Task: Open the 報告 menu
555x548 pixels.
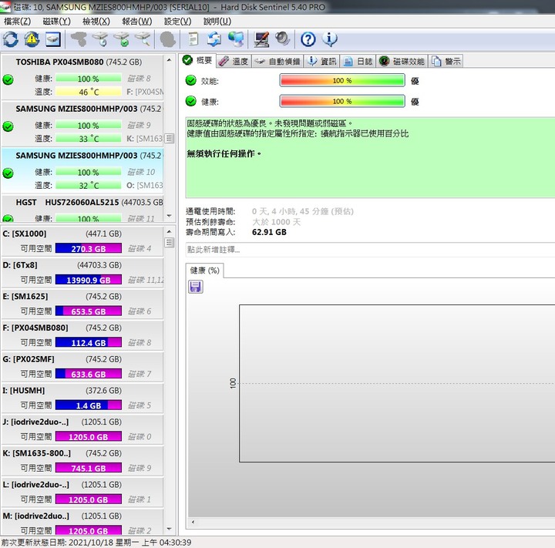Action: (x=137, y=22)
